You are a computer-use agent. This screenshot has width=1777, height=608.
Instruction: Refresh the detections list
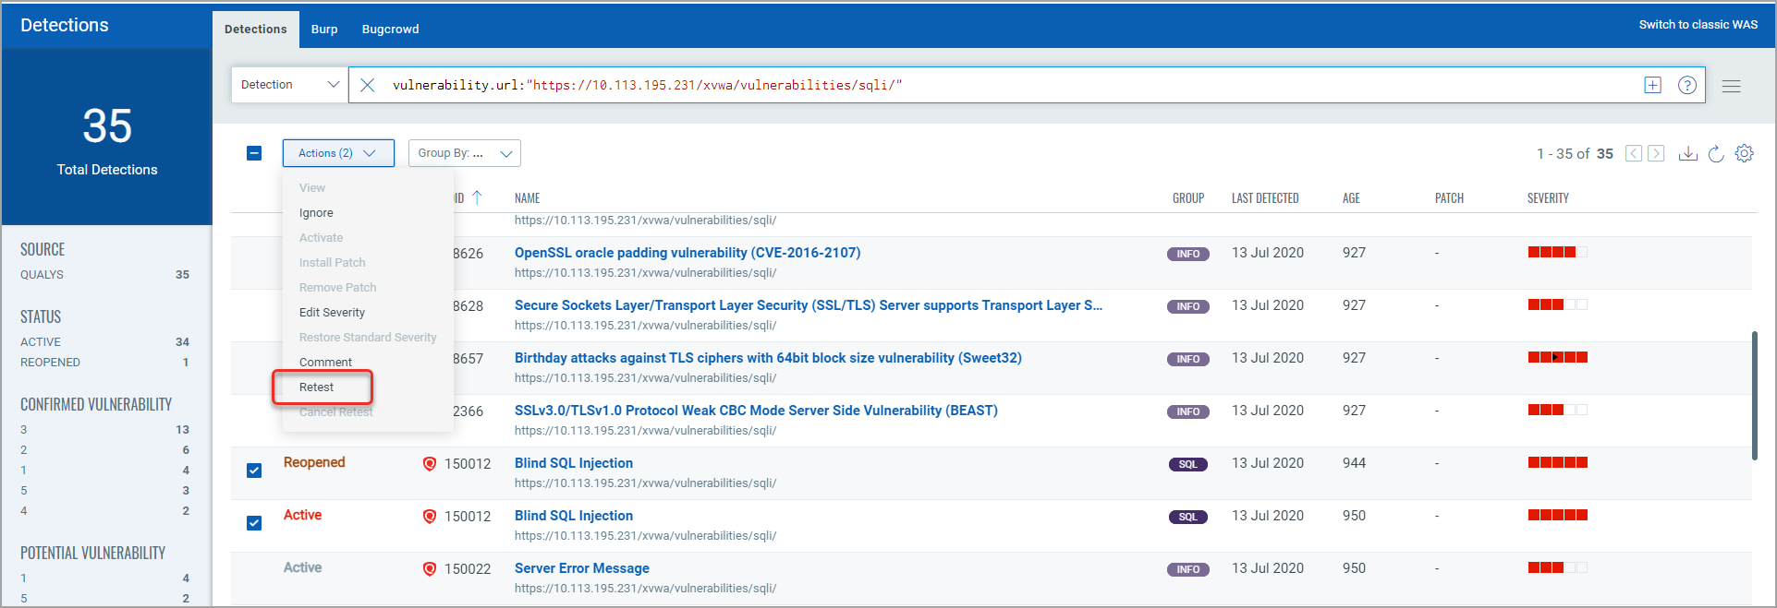point(1716,153)
